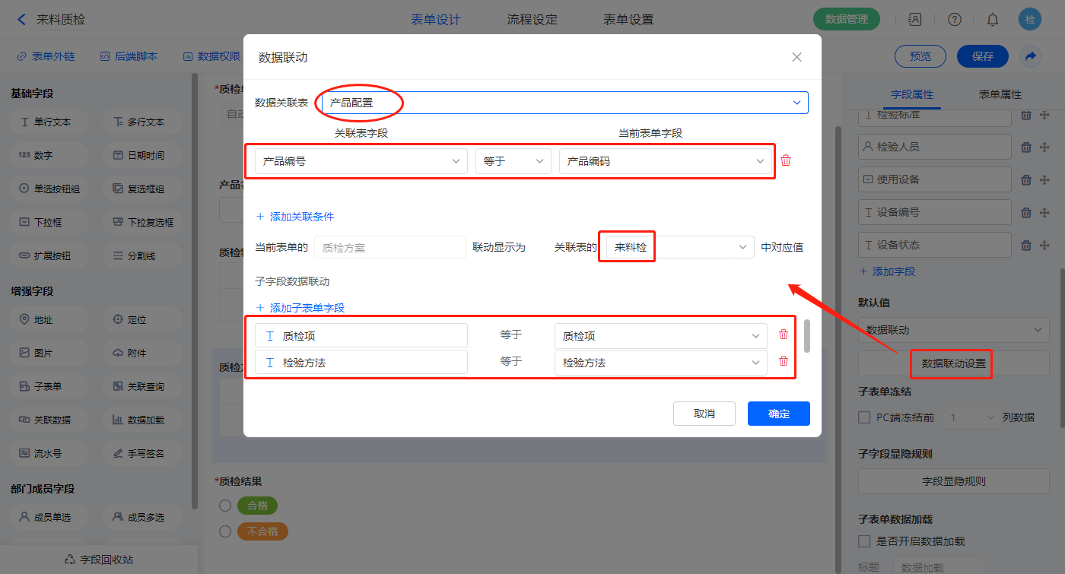Viewport: 1065px width, 574px height.
Task: Click the 确定 button in dialog
Action: 778,414
